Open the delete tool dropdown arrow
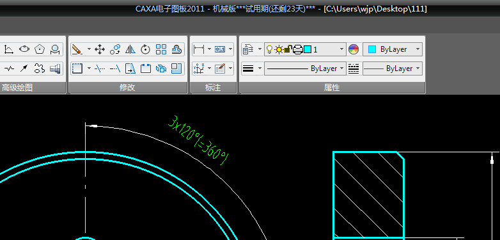 [x=89, y=49]
